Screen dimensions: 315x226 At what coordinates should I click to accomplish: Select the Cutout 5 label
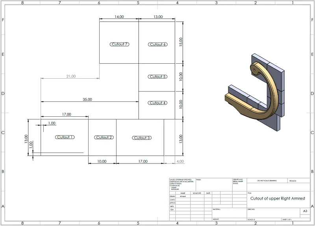(157, 77)
